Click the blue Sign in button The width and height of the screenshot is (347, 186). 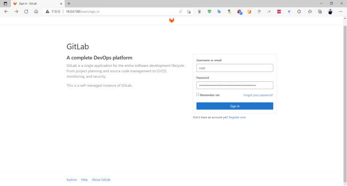click(235, 106)
